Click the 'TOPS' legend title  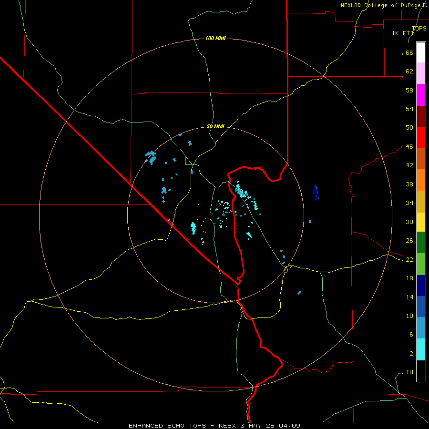point(419,28)
